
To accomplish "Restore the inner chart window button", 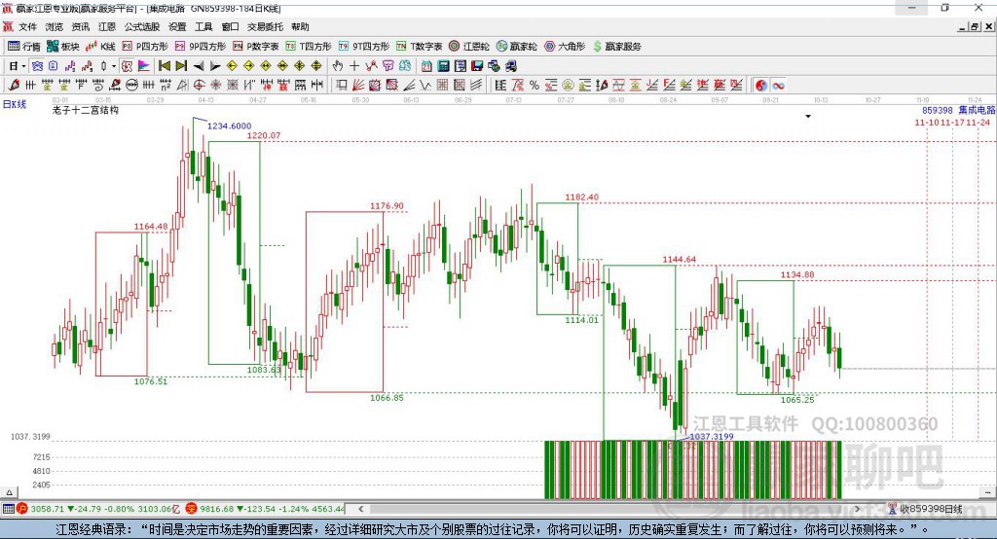I will 975,26.
